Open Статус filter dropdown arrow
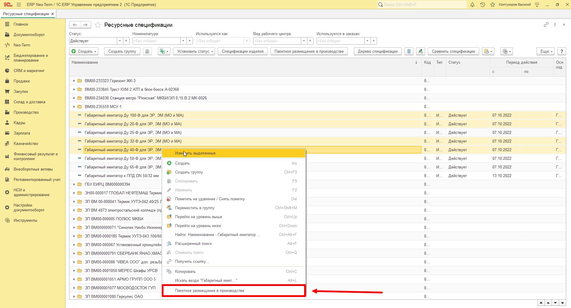The width and height of the screenshot is (571, 308). (x=120, y=41)
